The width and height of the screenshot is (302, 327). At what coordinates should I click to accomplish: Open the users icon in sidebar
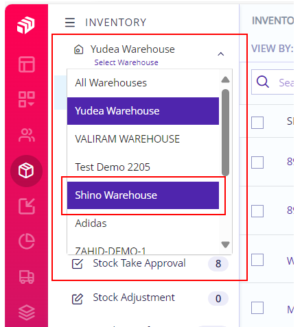[27, 135]
